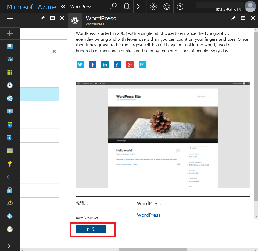Click the WordPress blade title heading
This screenshot has width=258, height=251.
[101, 18]
